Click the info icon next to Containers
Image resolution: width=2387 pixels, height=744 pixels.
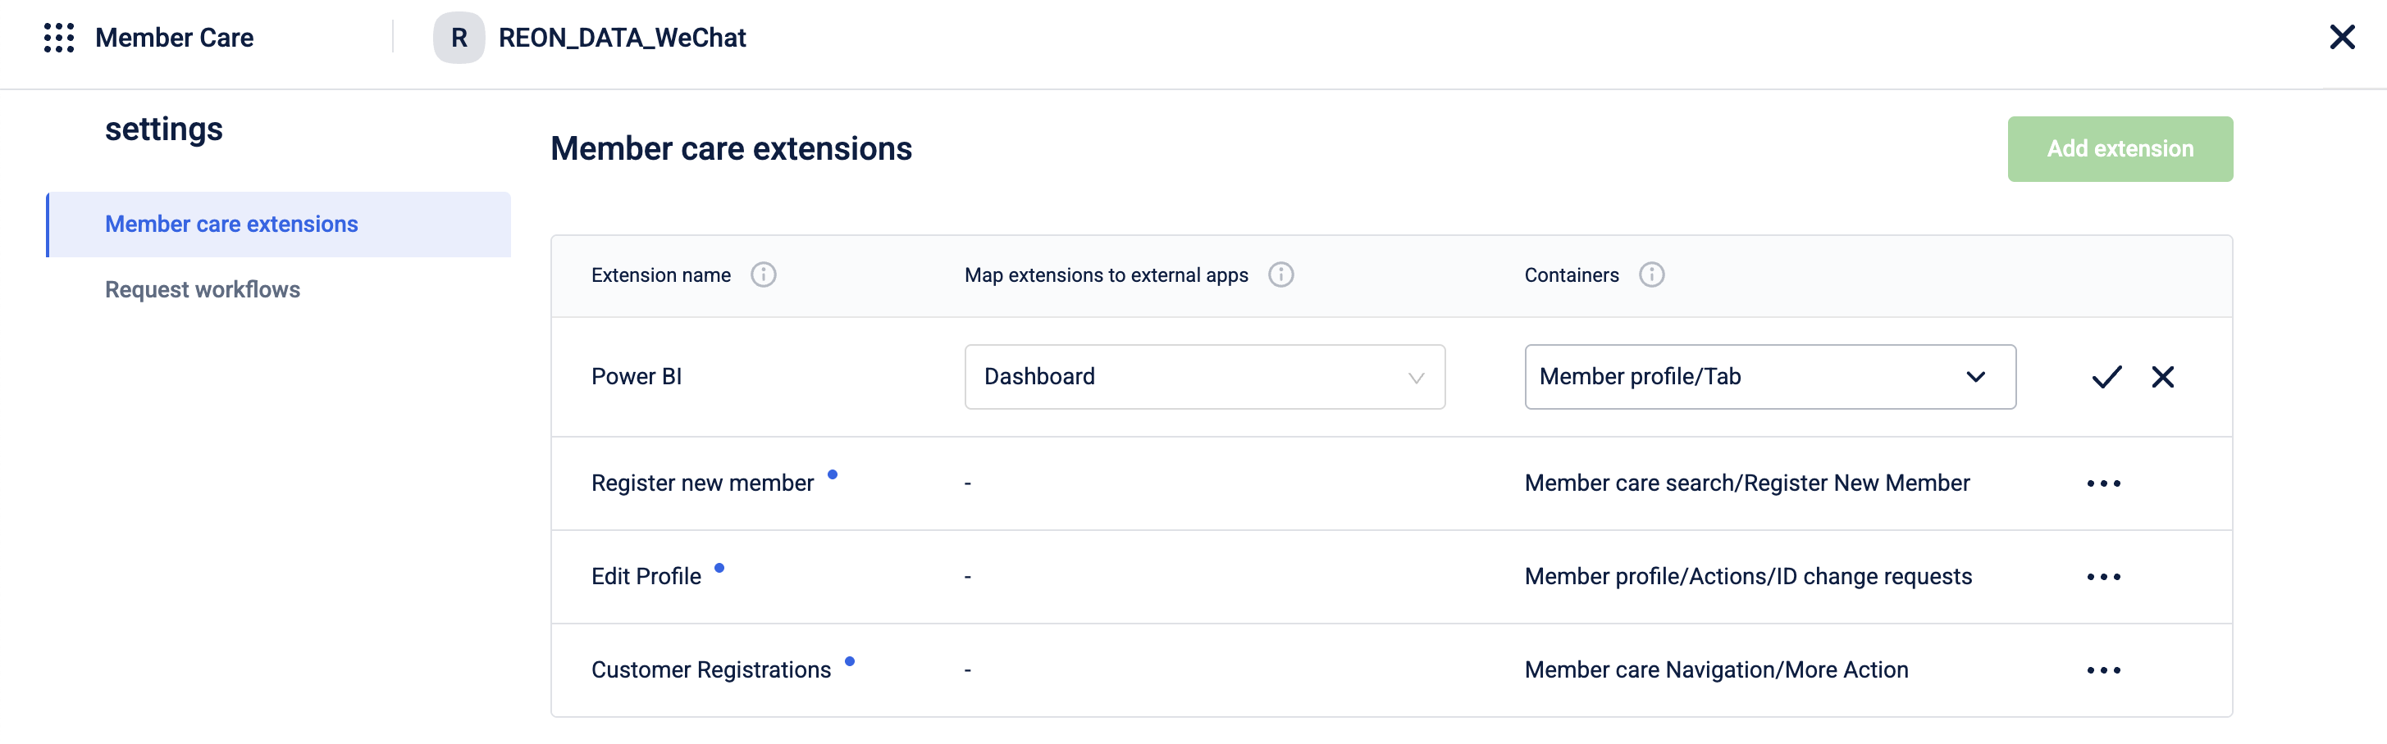click(x=1651, y=274)
